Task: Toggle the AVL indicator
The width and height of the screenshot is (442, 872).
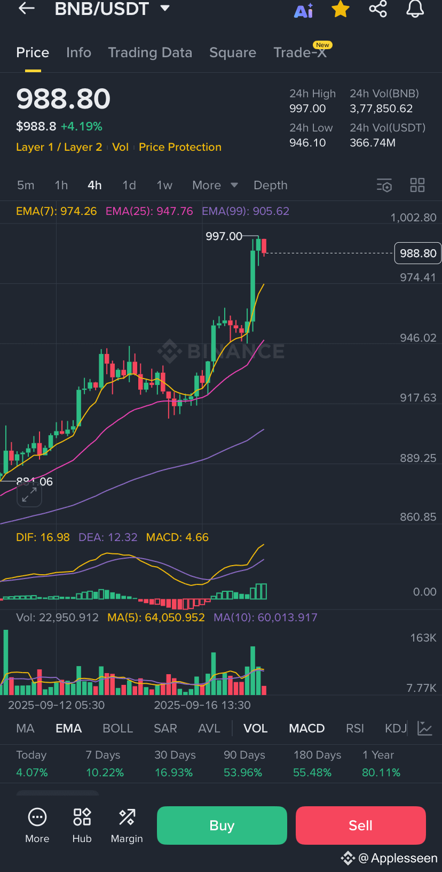Action: point(209,728)
